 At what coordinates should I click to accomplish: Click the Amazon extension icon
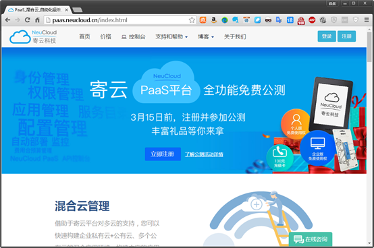tap(214, 20)
